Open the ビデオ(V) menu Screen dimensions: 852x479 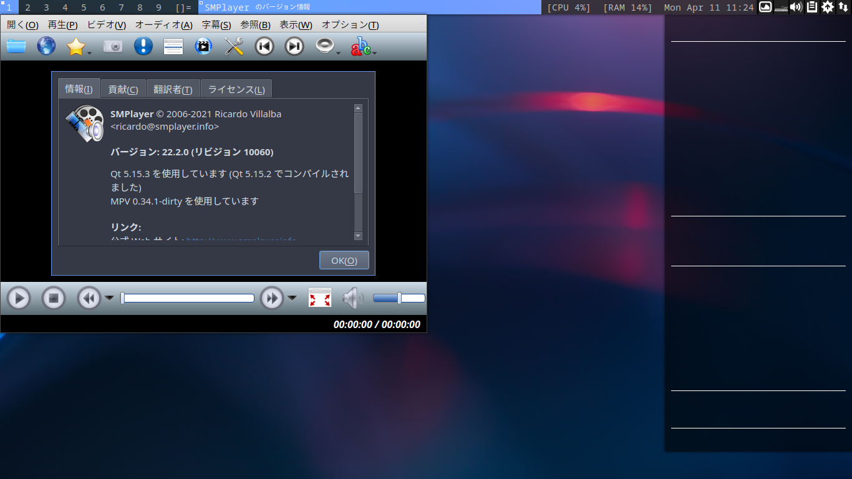pos(106,25)
